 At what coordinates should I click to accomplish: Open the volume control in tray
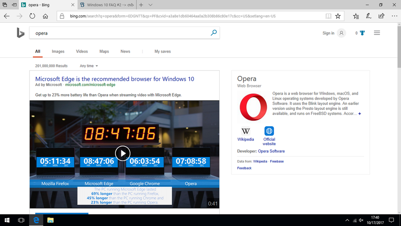coord(361,220)
